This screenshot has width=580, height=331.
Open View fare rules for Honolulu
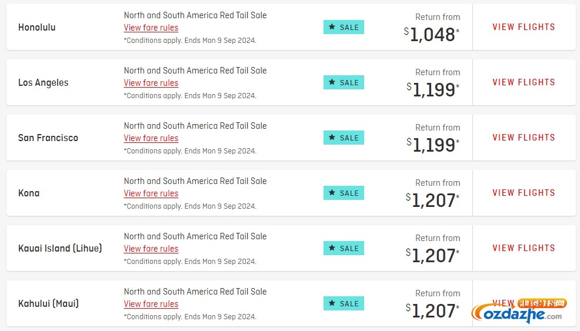pos(151,28)
